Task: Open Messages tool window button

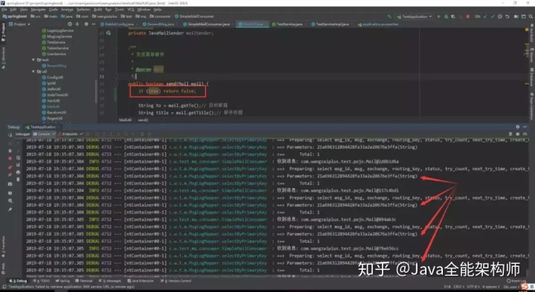Action: pyautogui.click(x=111, y=281)
